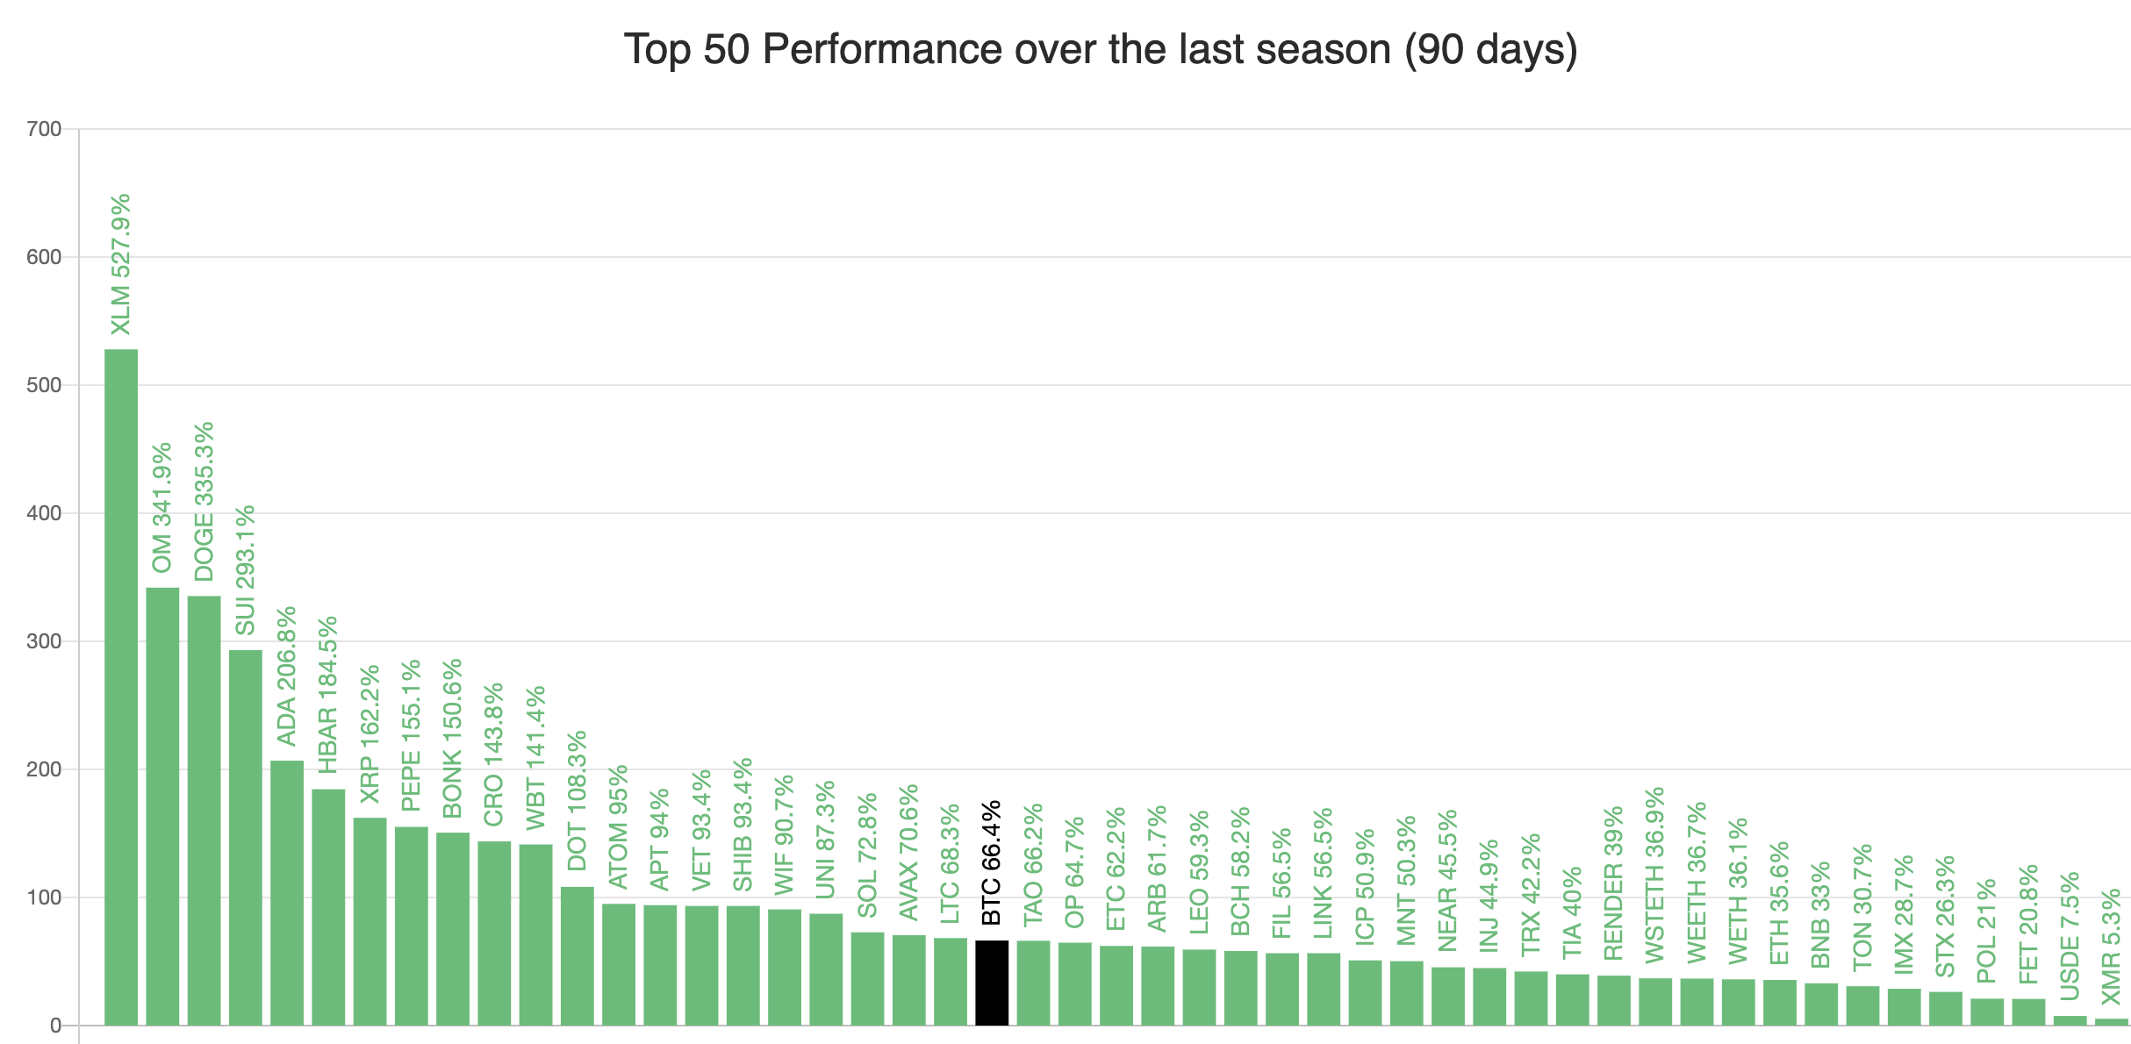Click the HBAR 184.5% bar
Image resolution: width=2131 pixels, height=1044 pixels.
click(328, 907)
